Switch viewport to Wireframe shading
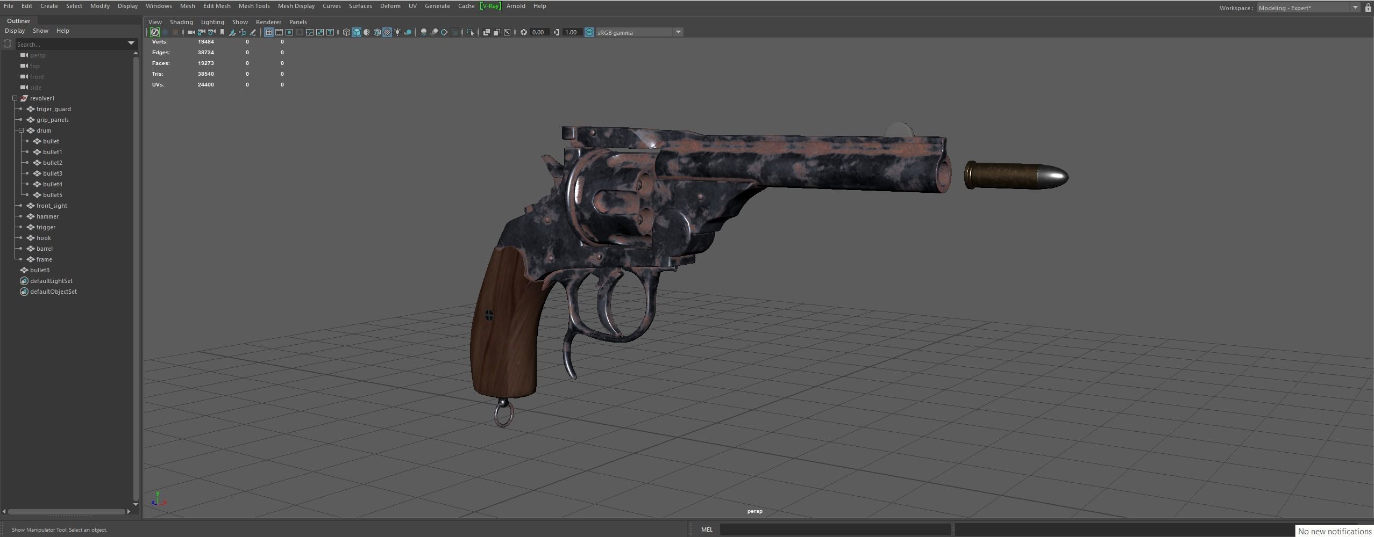Viewport: 1374px width, 537px height. point(346,32)
